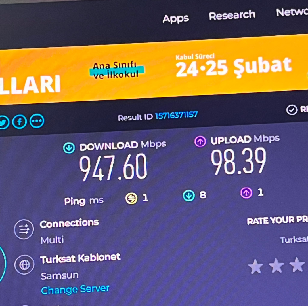Click the Multi connections mode label
308x306 pixels.
[x=52, y=240]
